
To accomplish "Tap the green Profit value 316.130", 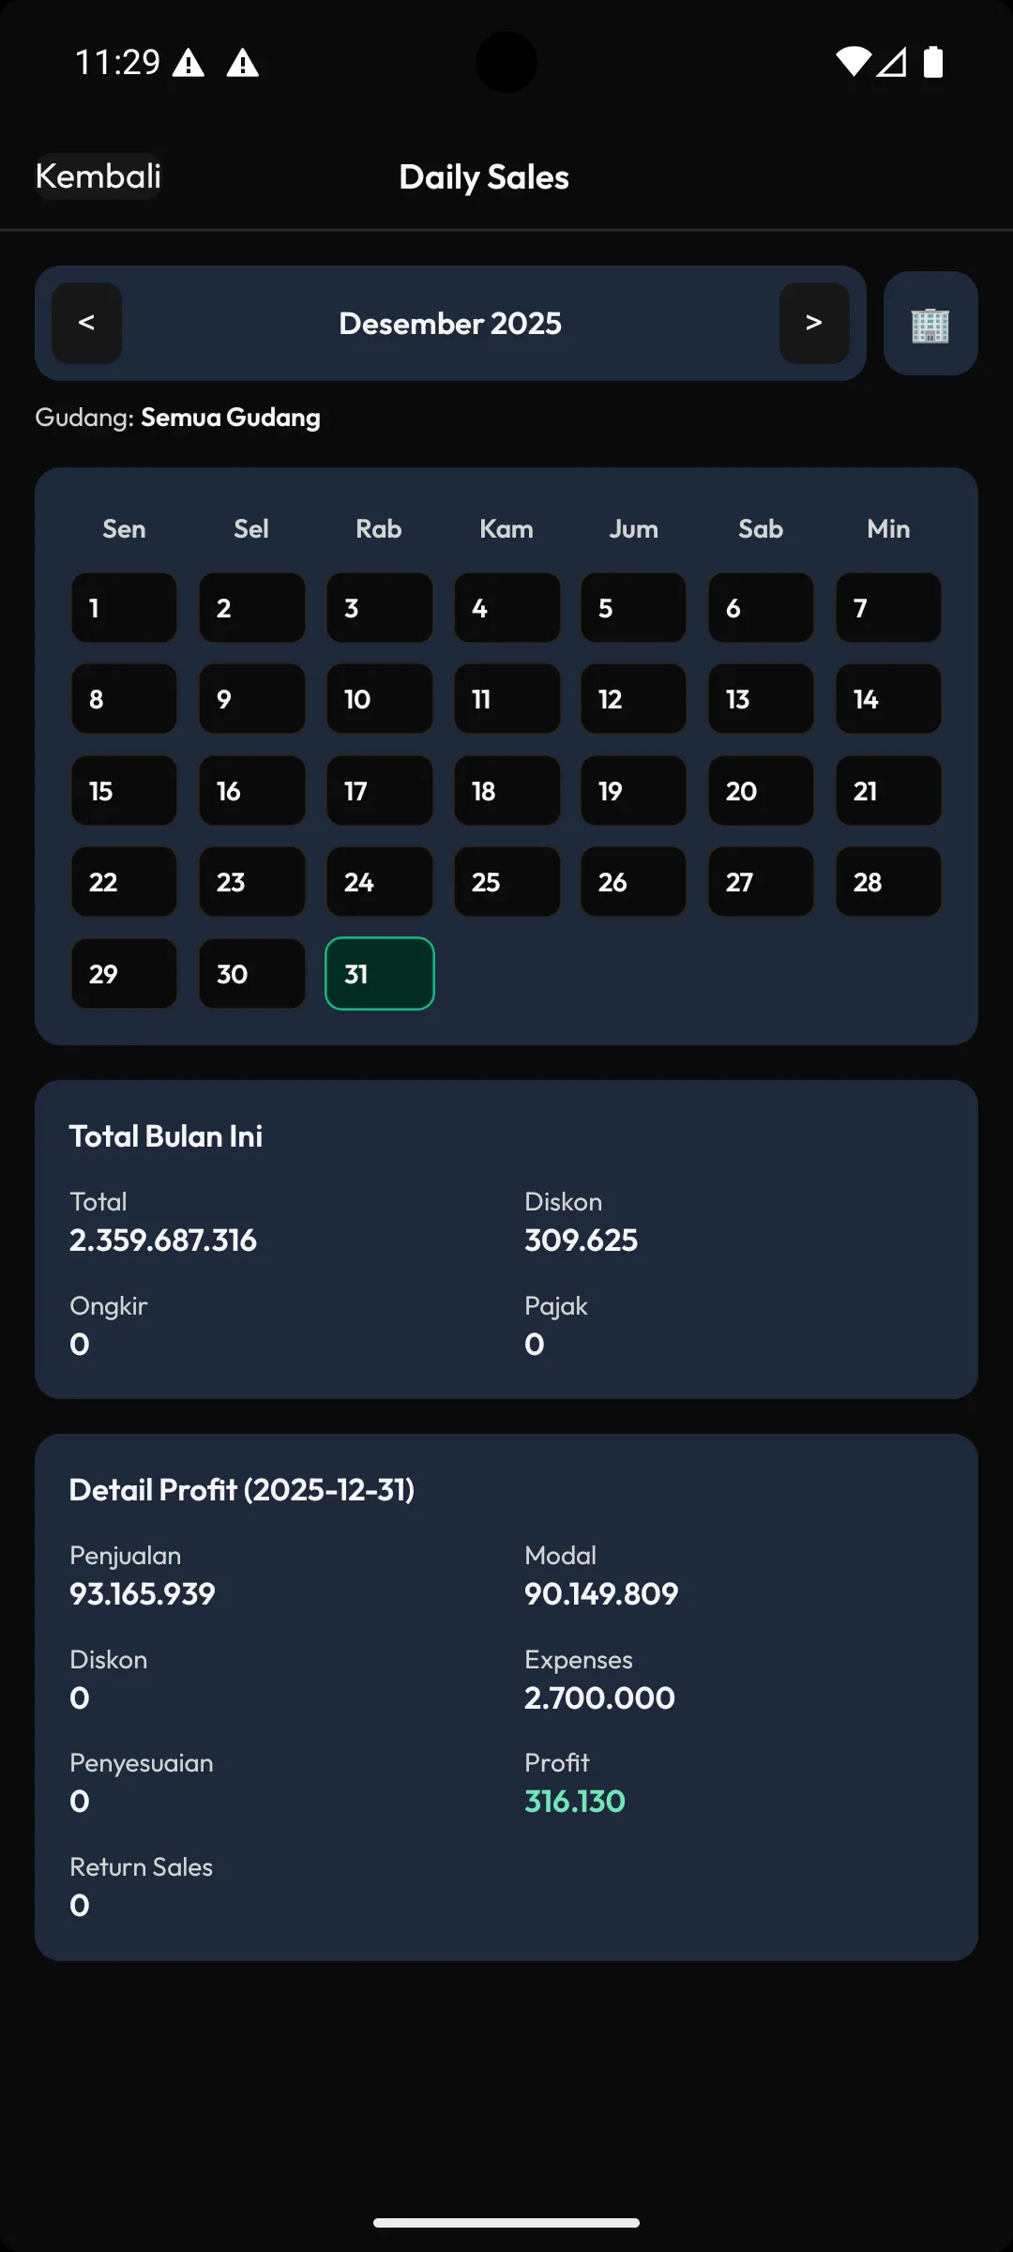I will (x=574, y=1801).
